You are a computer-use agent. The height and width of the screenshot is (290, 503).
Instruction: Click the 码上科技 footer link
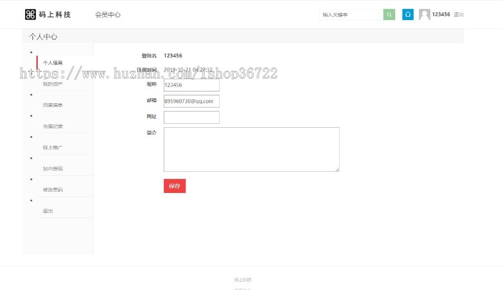pos(243,280)
